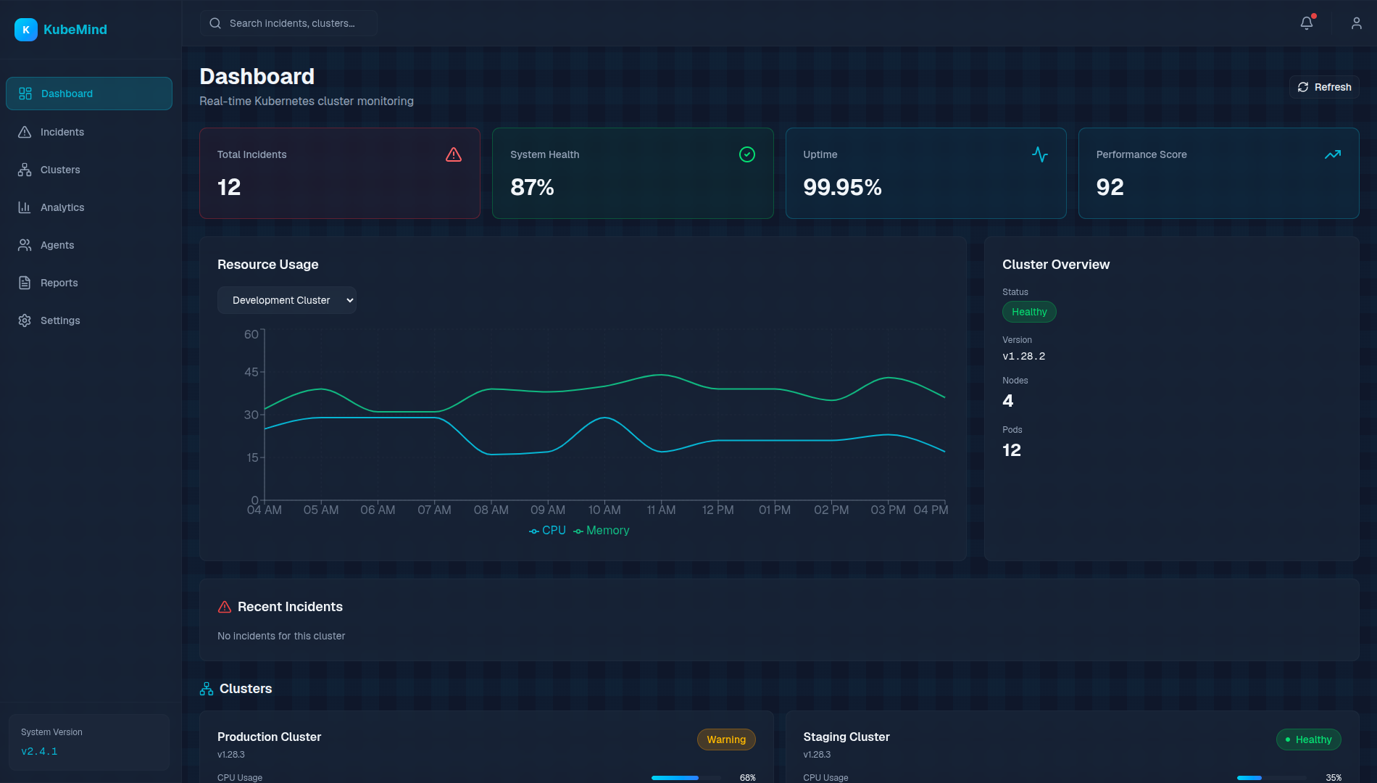
Task: Click the Healthy status badge in Cluster Overview
Action: pyautogui.click(x=1029, y=312)
